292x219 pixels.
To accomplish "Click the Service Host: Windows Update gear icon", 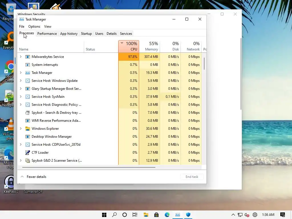I will 28,81.
